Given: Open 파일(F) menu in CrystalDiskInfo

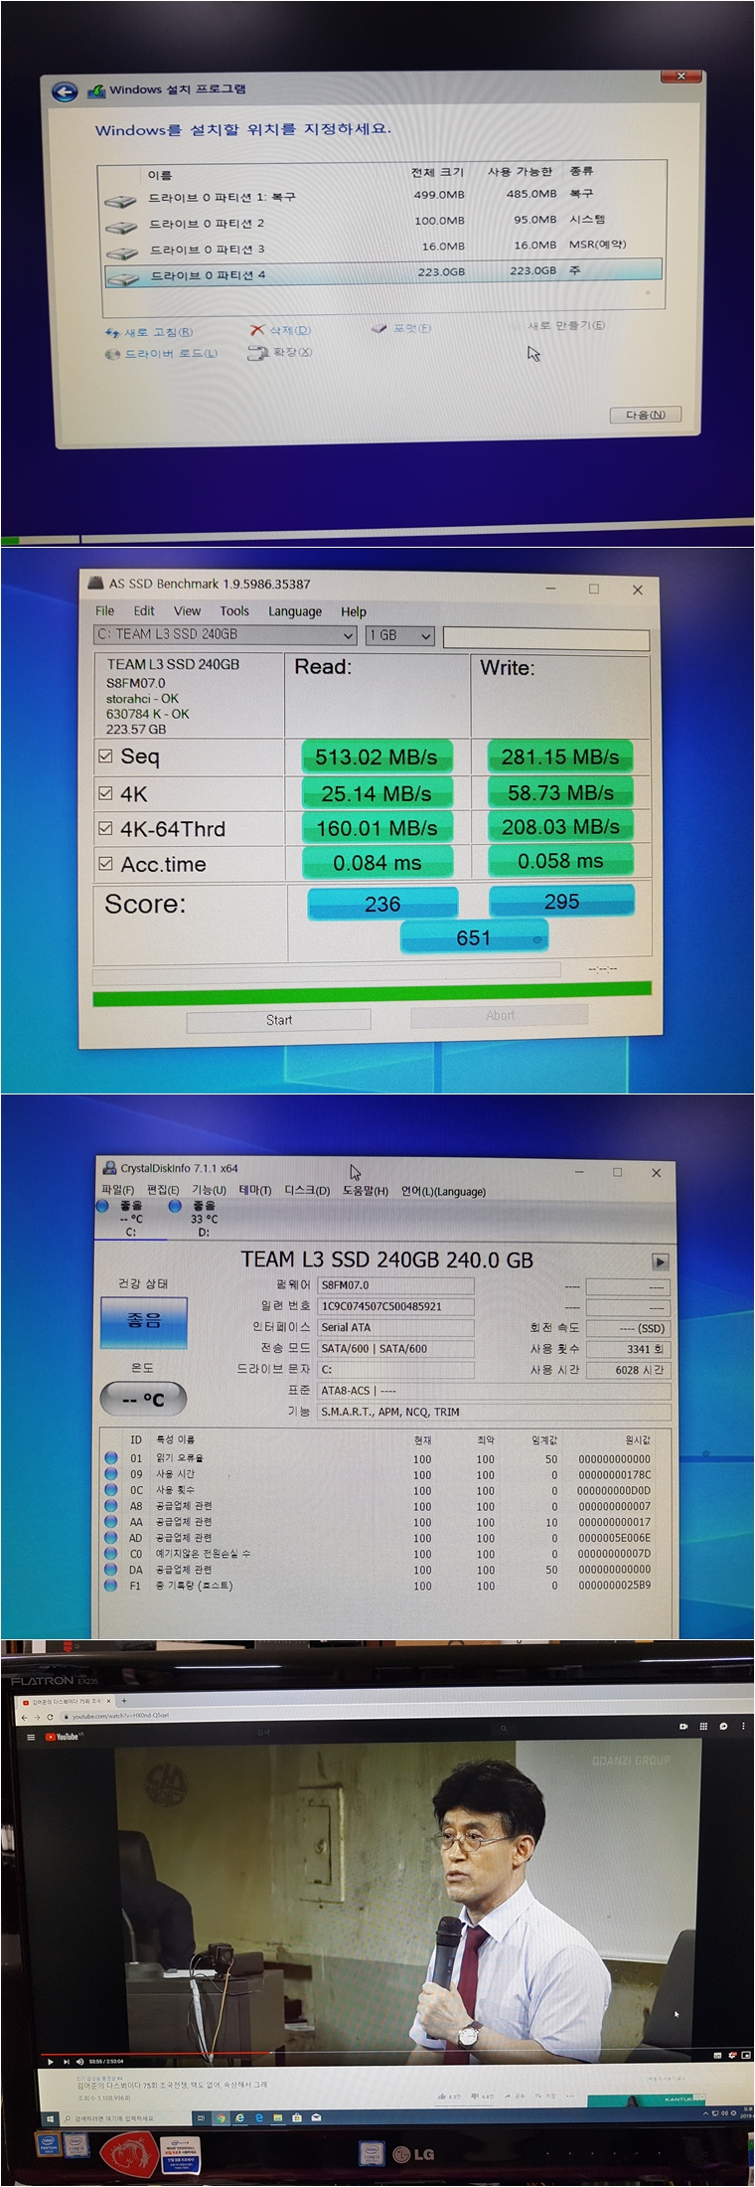Looking at the screenshot, I should tap(118, 1189).
